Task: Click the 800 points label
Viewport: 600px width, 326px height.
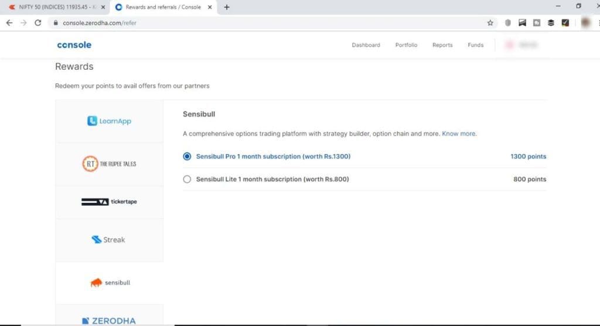Action: 530,179
